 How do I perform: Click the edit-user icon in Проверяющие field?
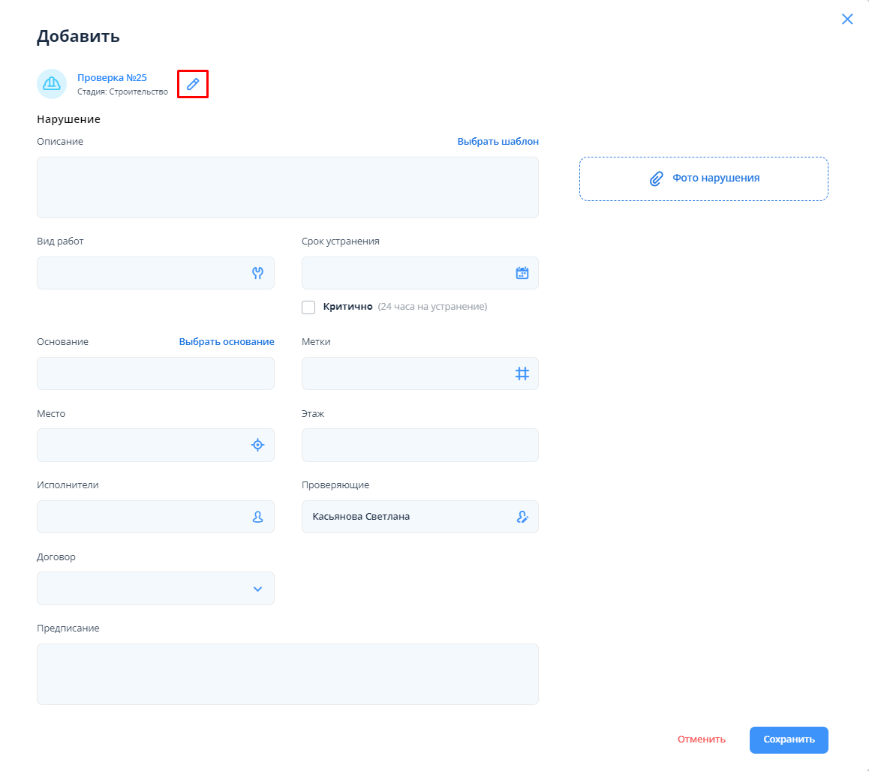(522, 517)
